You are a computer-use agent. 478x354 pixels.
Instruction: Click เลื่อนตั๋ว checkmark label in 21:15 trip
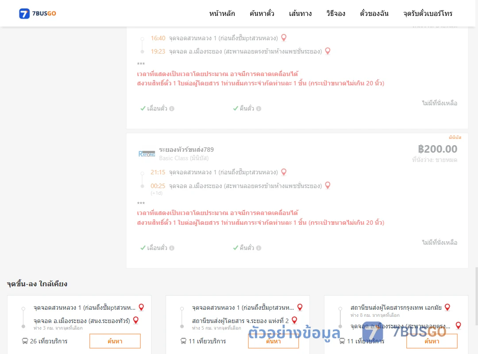click(154, 248)
